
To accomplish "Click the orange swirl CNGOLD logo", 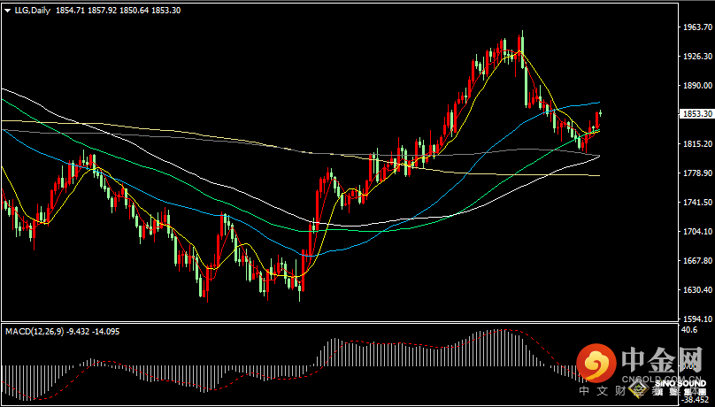I will point(597,363).
